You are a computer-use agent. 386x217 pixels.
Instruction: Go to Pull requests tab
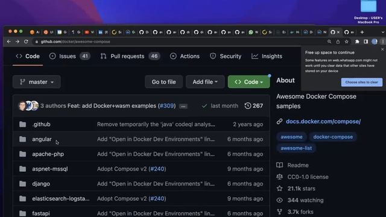pyautogui.click(x=130, y=56)
